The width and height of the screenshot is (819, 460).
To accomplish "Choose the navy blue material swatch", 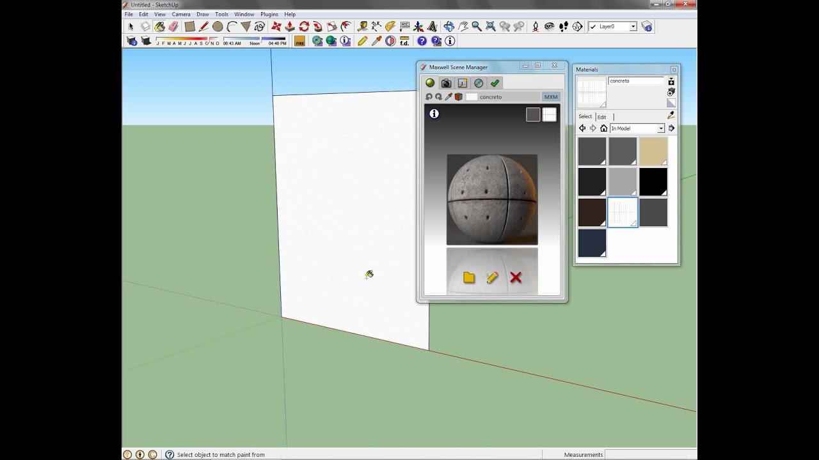I will (592, 243).
